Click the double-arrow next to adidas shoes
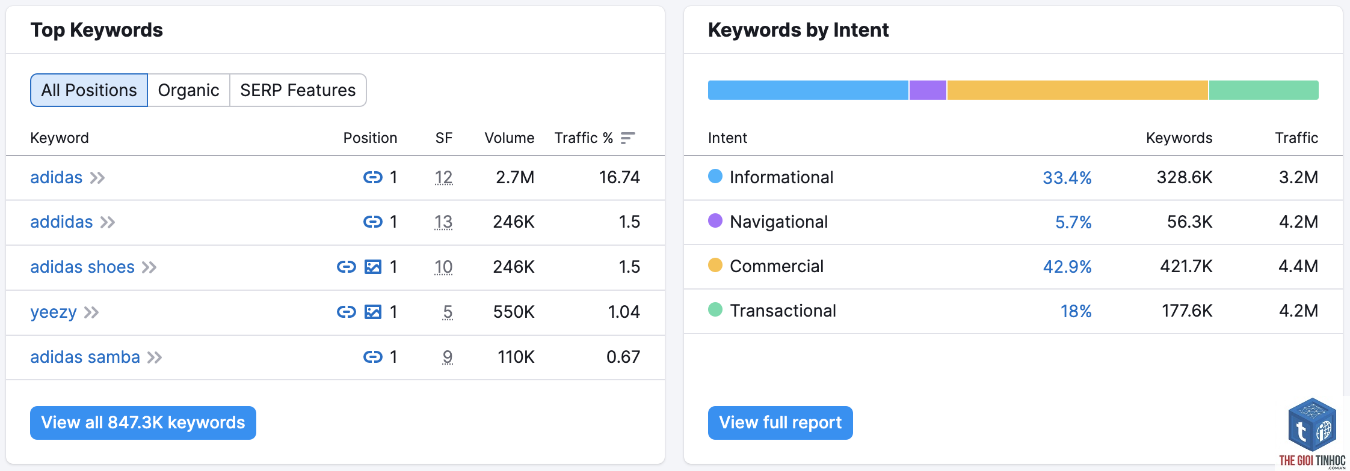This screenshot has height=471, width=1350. (x=149, y=267)
